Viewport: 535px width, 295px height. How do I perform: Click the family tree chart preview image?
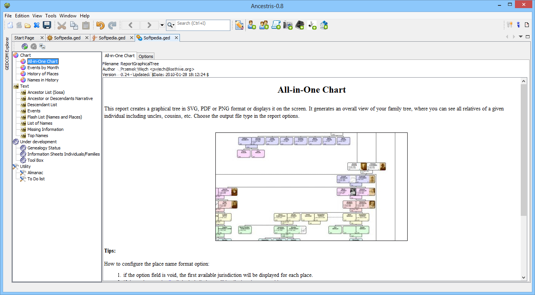pyautogui.click(x=312, y=186)
